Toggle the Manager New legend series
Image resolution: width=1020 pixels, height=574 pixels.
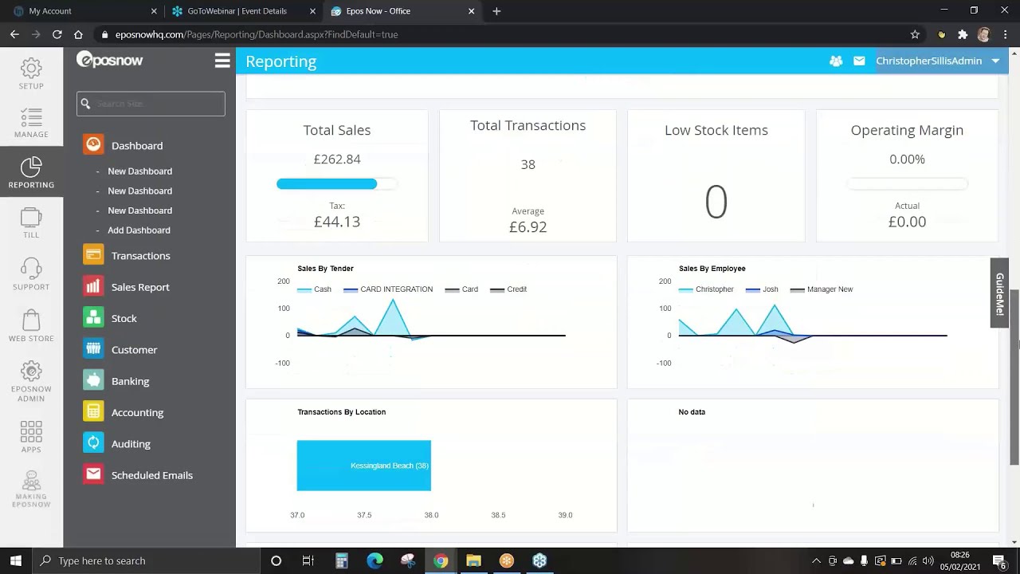coord(822,289)
